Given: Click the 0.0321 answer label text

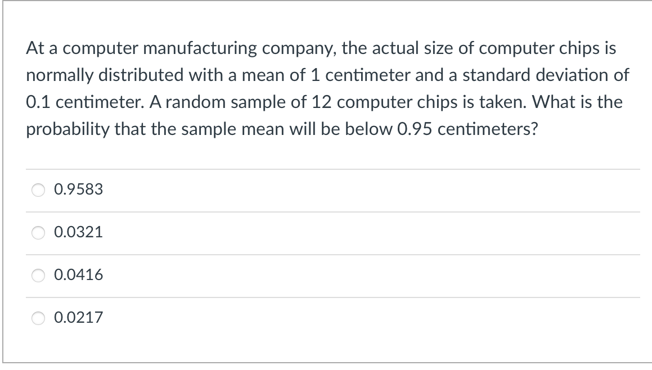Looking at the screenshot, I should [78, 232].
